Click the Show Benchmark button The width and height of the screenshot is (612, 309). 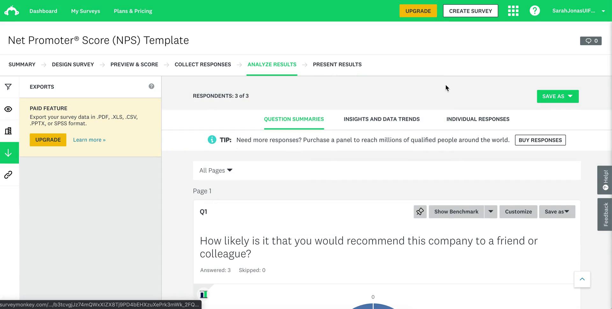tap(456, 212)
